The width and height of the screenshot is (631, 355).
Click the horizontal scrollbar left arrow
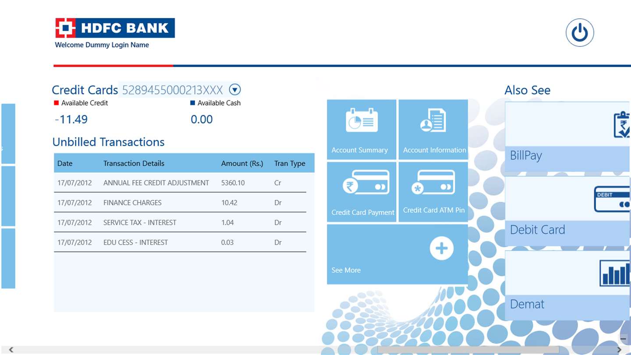11,350
